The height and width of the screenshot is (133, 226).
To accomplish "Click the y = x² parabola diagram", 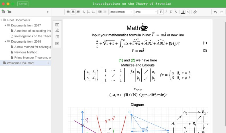I will (111, 124).
